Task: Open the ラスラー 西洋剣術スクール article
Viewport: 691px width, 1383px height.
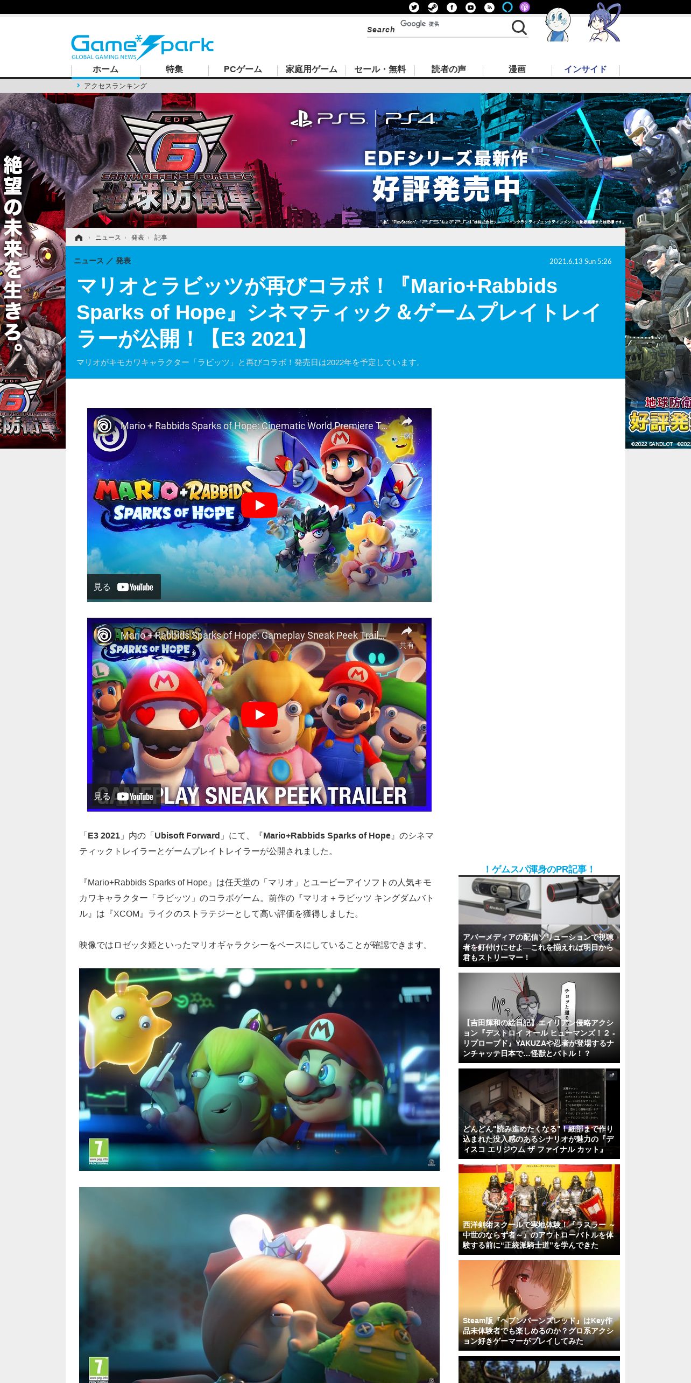Action: [539, 1210]
